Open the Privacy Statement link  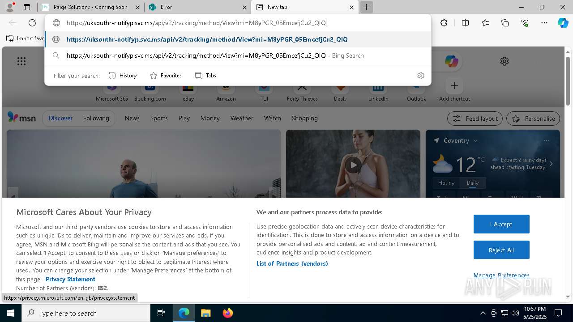click(x=70, y=279)
